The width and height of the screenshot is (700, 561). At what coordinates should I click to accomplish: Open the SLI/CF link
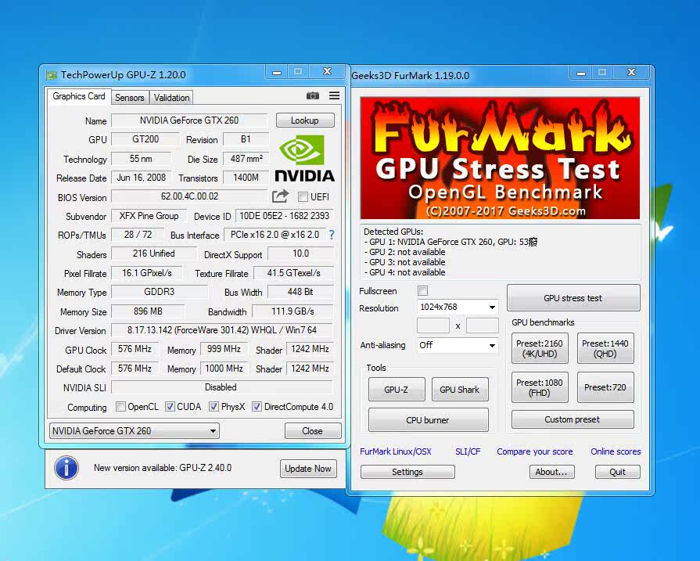[468, 451]
